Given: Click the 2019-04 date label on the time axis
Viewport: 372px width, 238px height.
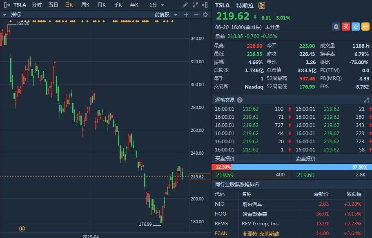Looking at the screenshot, I should [90, 236].
